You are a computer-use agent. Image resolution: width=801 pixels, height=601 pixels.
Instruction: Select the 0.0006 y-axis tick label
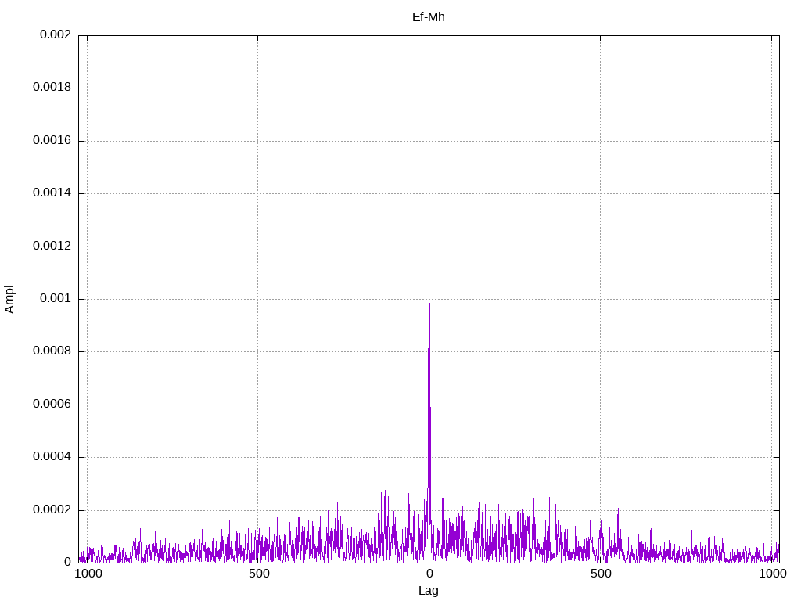[x=52, y=405]
